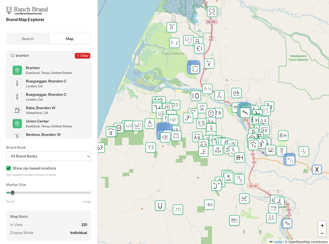
Task: Select the U brand marker
Action: [x=160, y=205]
